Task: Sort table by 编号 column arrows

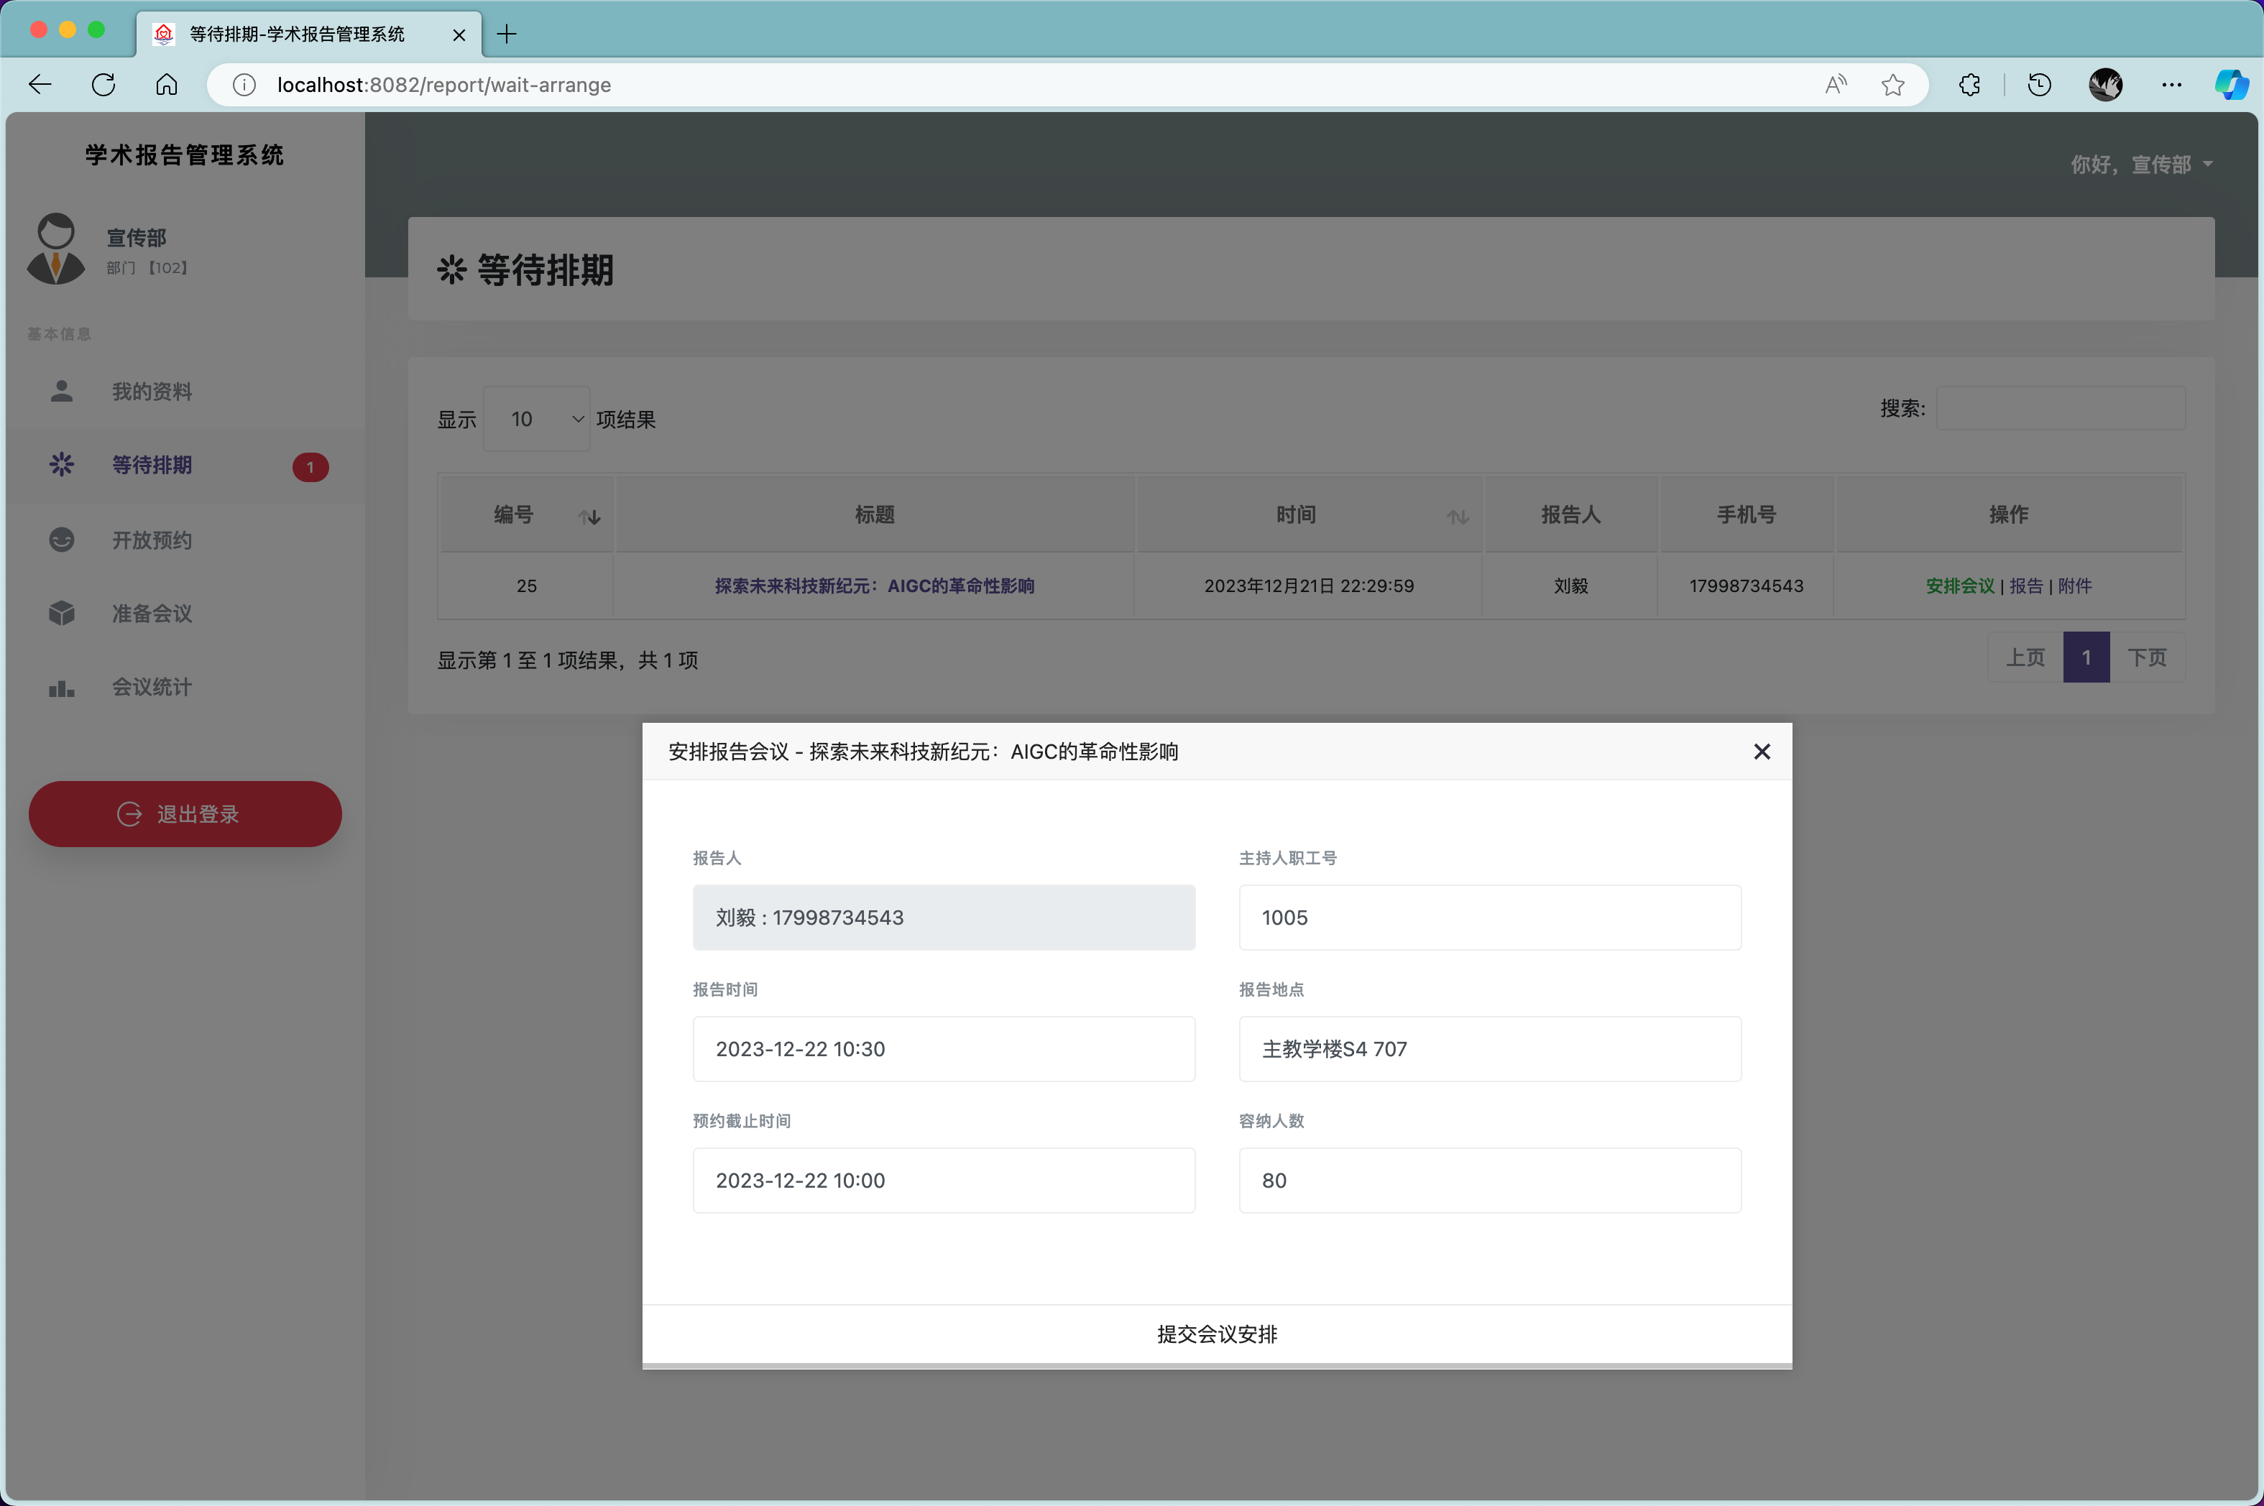Action: (x=590, y=517)
